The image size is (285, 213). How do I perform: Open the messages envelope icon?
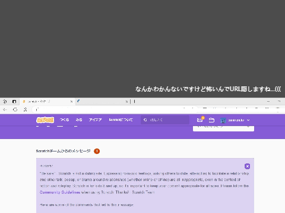(200, 120)
